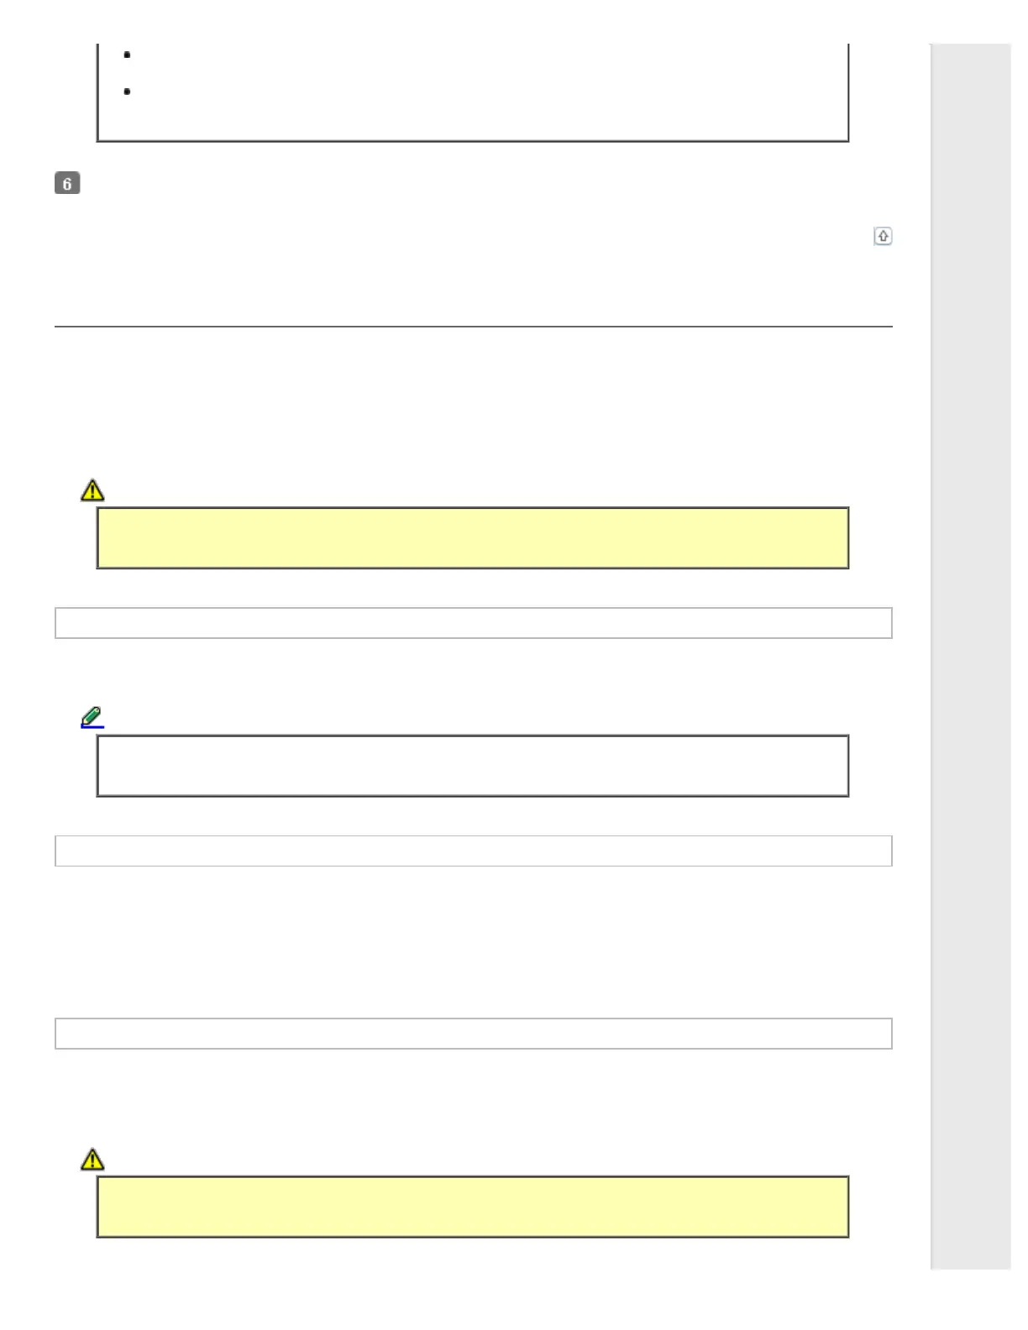The height and width of the screenshot is (1330, 1028).
Task: Click the back-to-top arrow icon
Action: point(883,236)
